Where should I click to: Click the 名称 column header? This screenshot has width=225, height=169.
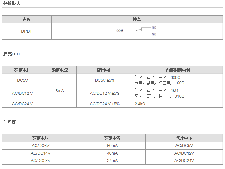(27, 19)
